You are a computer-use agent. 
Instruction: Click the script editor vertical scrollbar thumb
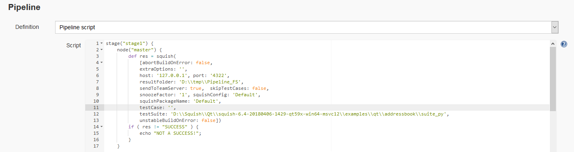[553, 79]
